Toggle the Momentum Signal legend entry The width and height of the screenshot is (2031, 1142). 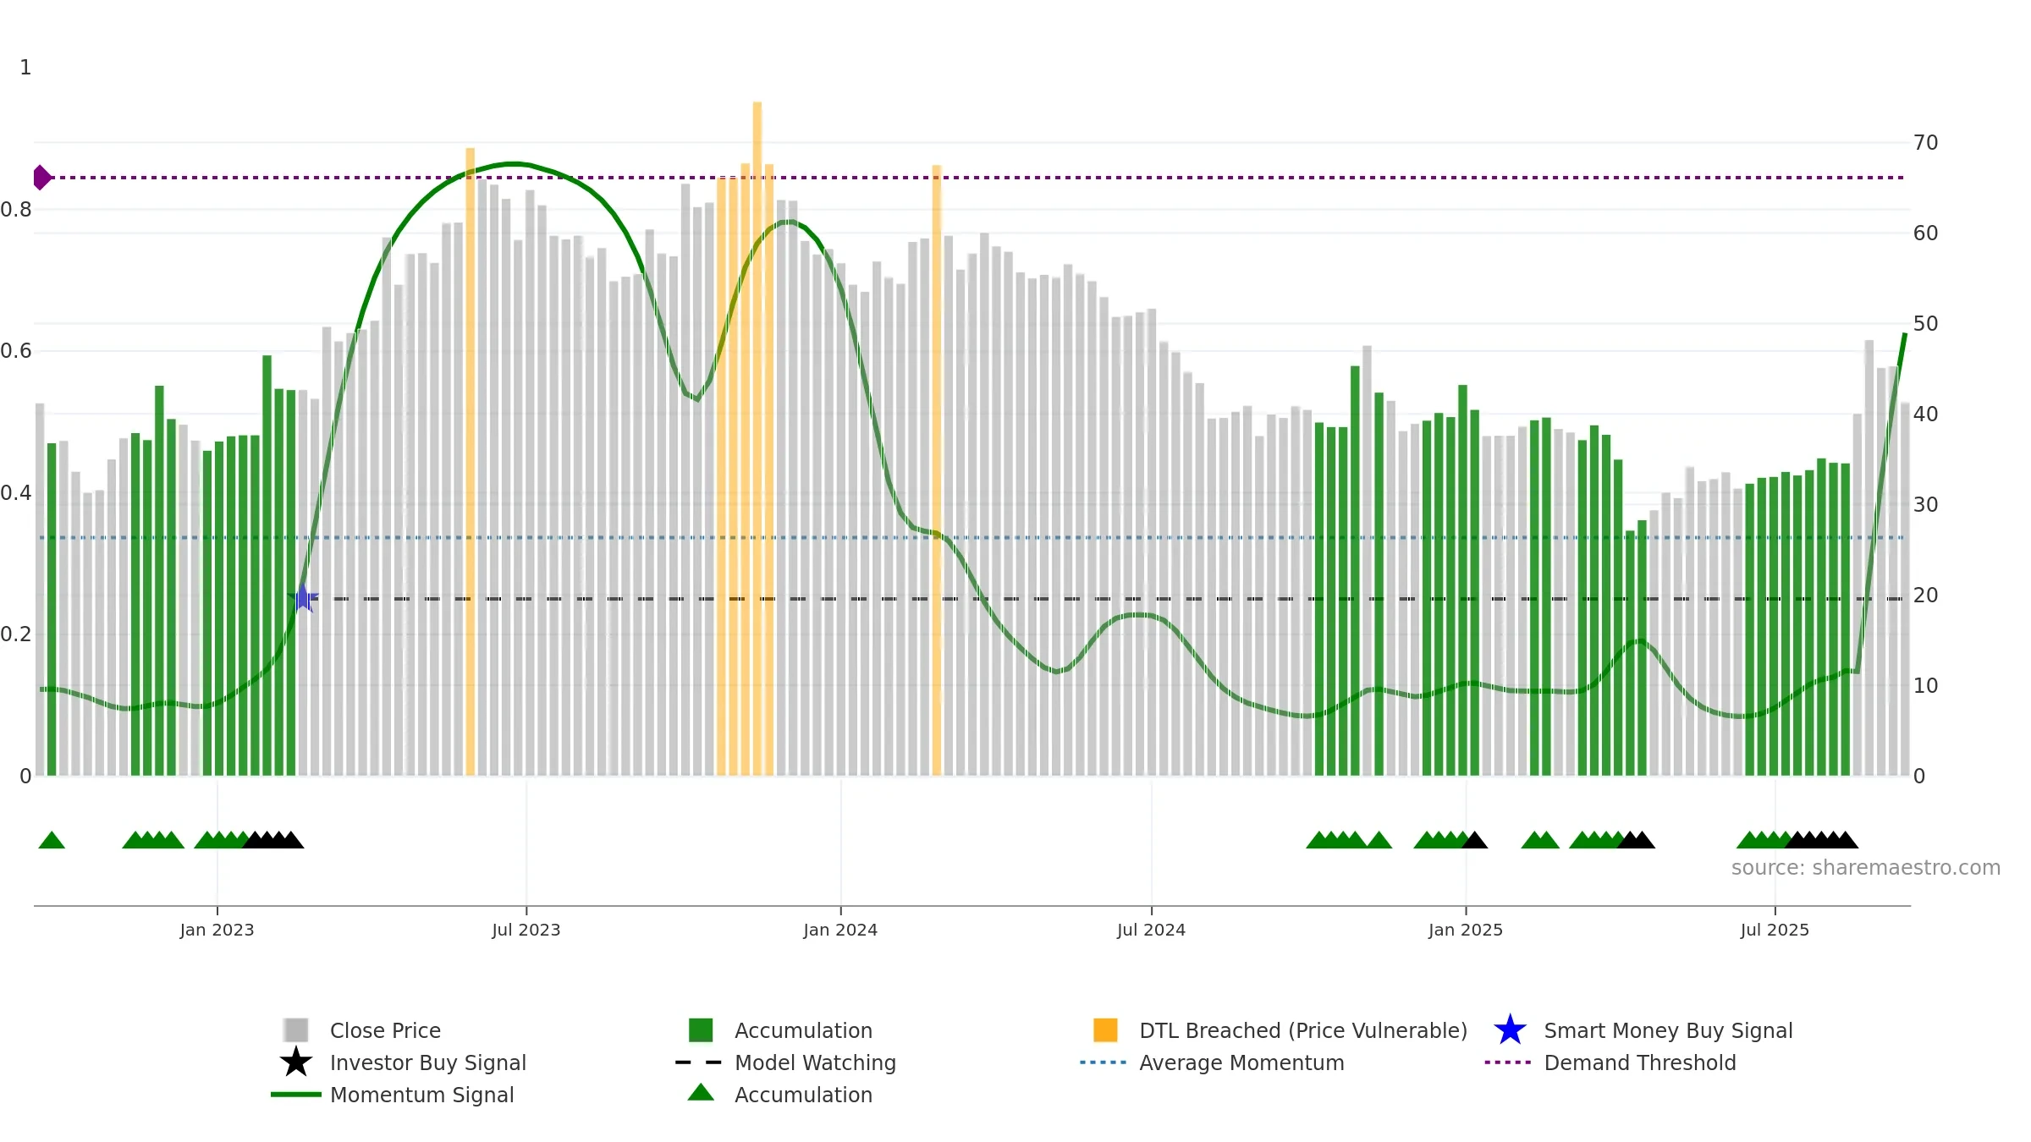[394, 1095]
